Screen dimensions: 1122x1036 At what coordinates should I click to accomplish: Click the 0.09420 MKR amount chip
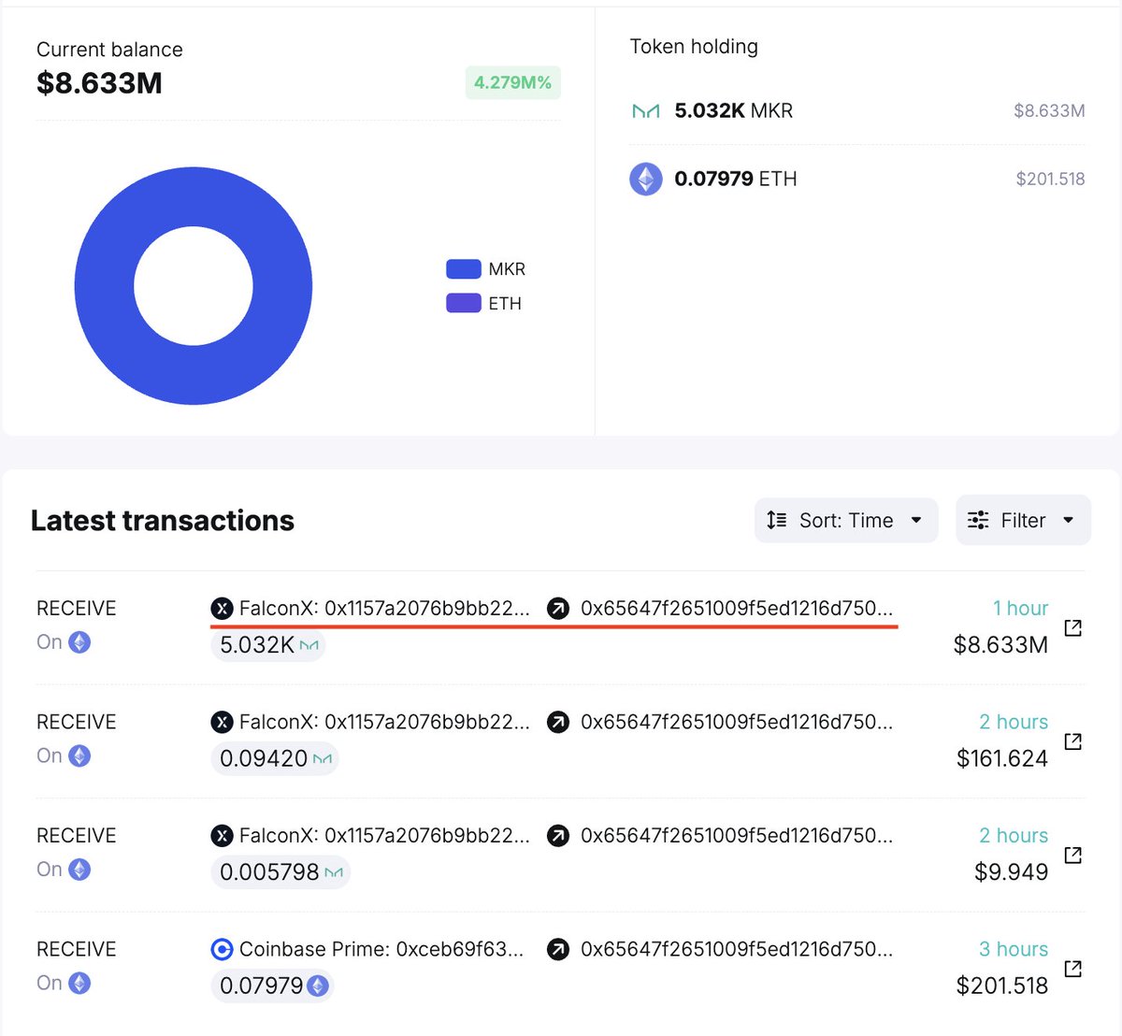click(x=275, y=758)
